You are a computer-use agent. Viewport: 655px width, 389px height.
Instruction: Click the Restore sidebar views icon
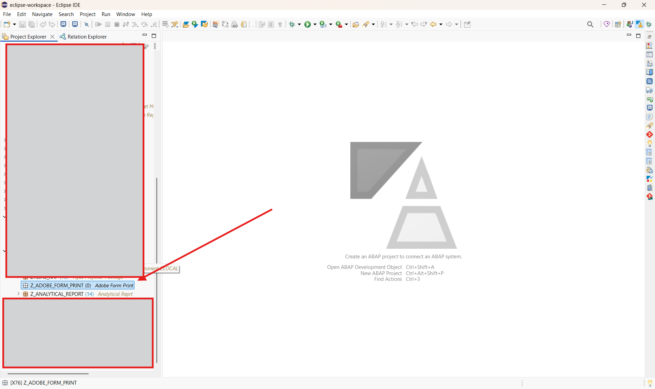650,37
